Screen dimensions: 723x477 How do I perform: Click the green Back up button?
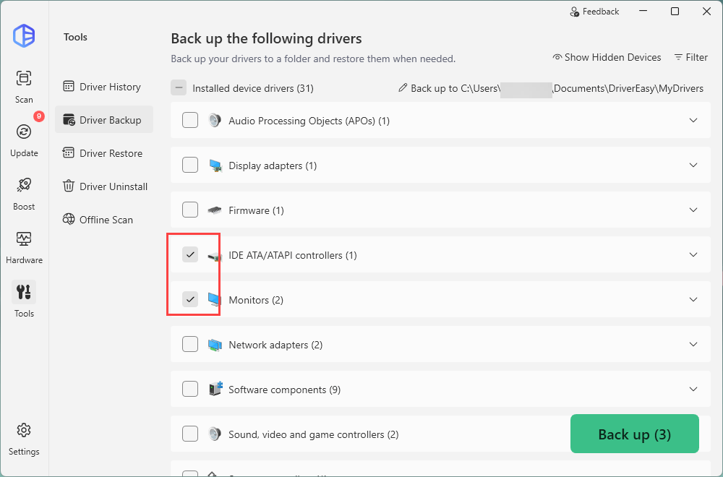634,434
